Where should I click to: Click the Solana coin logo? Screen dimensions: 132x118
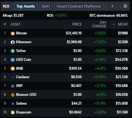(x=13, y=103)
